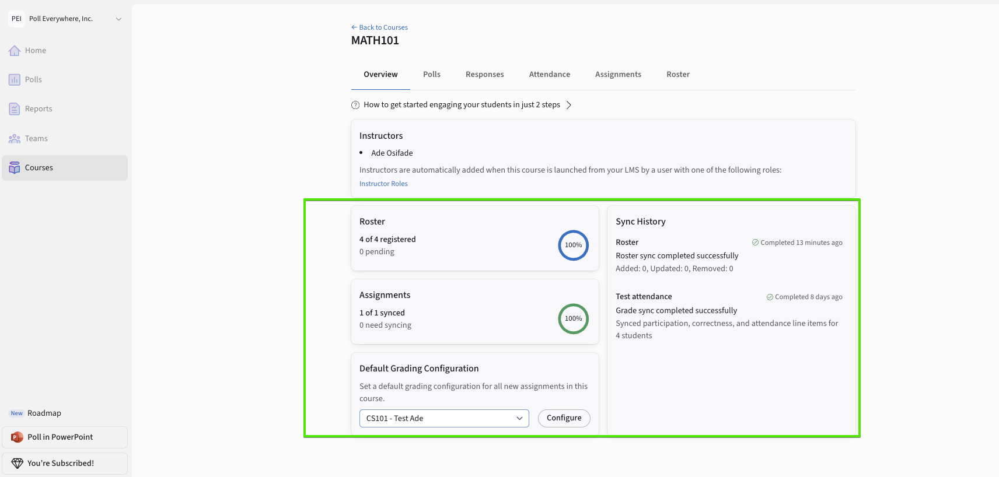Expand the getting started steps chevron
This screenshot has width=999, height=477.
pyautogui.click(x=569, y=105)
